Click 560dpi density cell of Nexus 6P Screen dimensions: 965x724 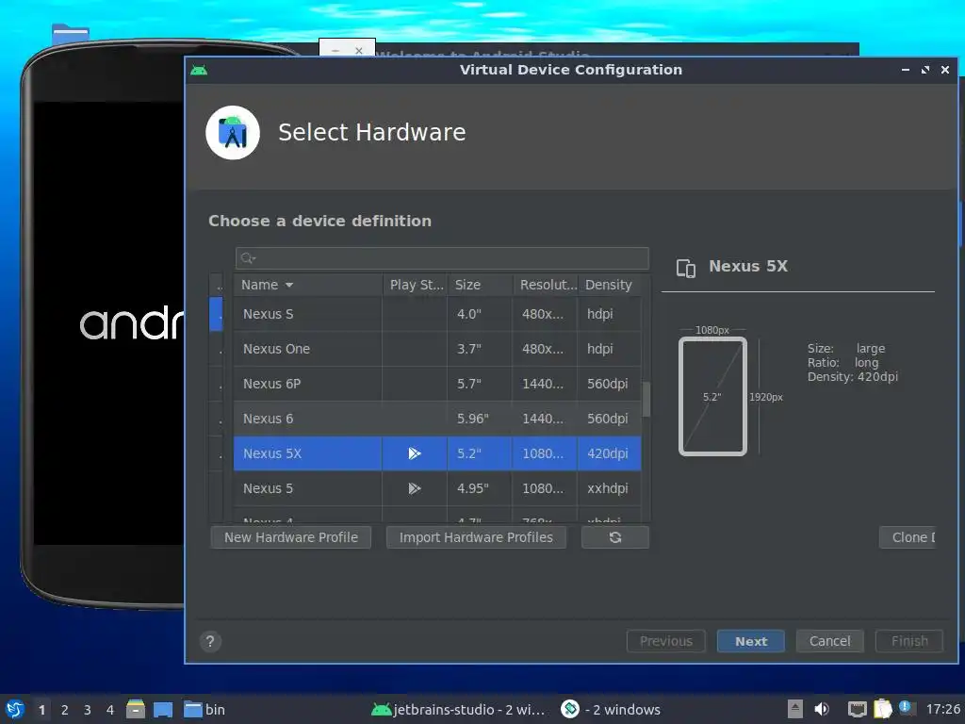[x=610, y=384]
